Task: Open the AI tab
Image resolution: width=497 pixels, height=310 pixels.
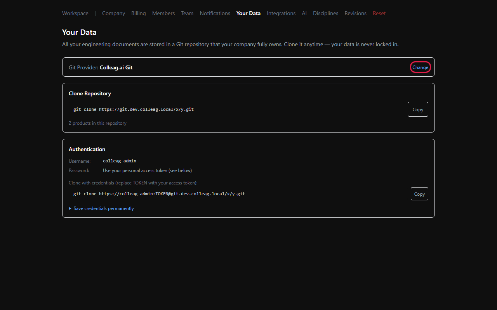Action: pos(304,13)
